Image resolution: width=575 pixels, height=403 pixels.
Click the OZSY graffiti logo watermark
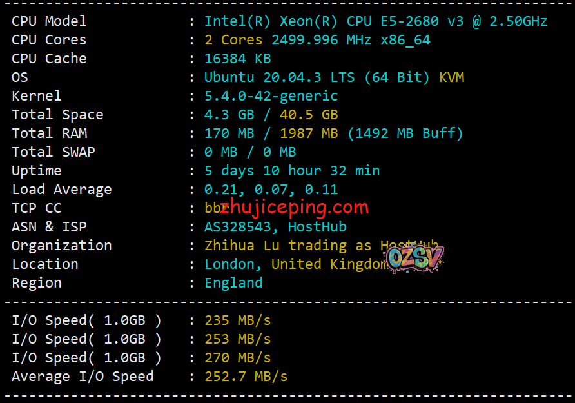tap(414, 259)
